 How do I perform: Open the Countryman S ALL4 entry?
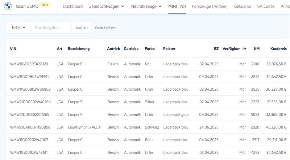click(84, 127)
